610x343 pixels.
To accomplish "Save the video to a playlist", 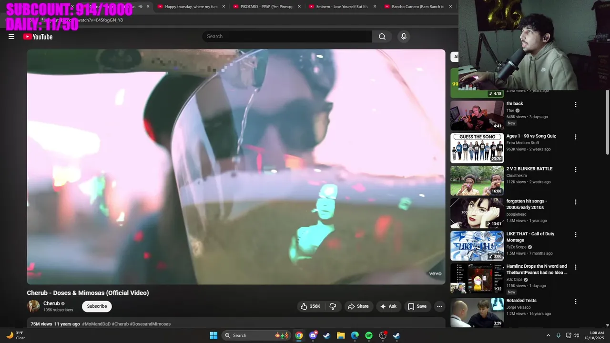I will 417,306.
